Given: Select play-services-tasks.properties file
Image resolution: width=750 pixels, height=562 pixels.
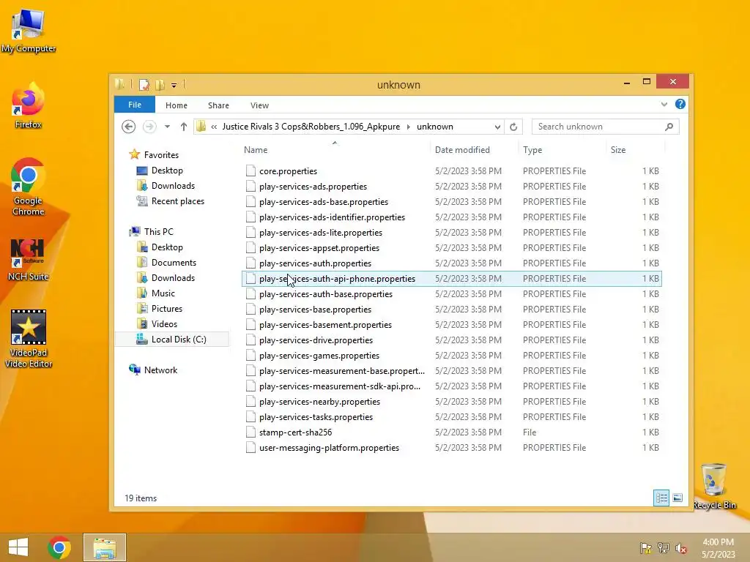Looking at the screenshot, I should pos(452,416).
